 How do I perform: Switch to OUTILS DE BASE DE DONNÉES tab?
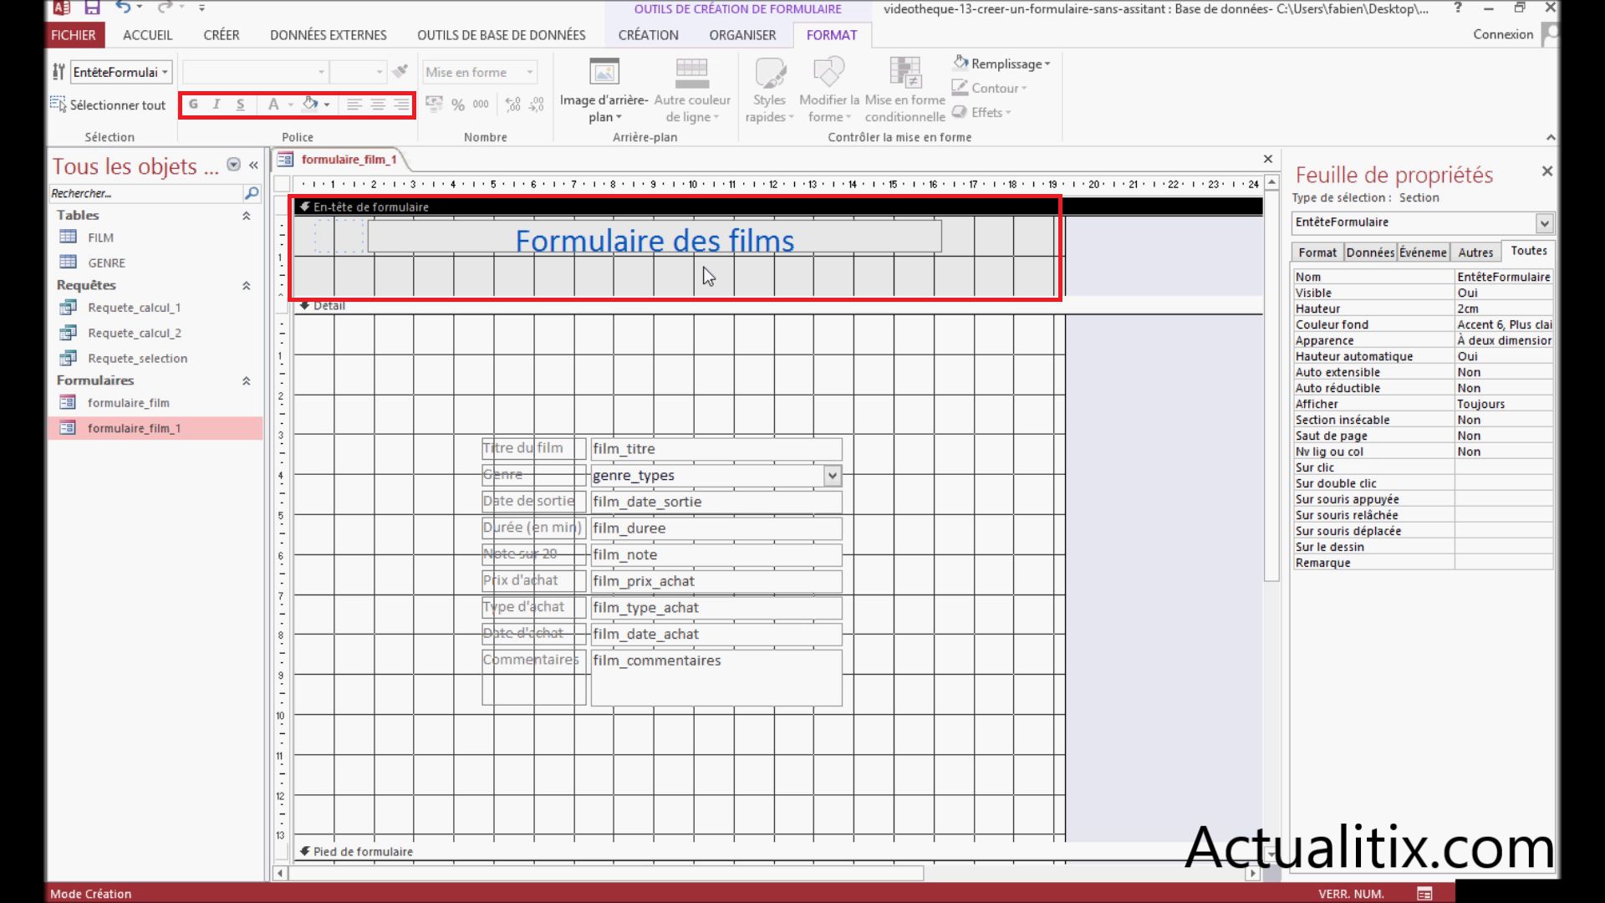(x=502, y=35)
